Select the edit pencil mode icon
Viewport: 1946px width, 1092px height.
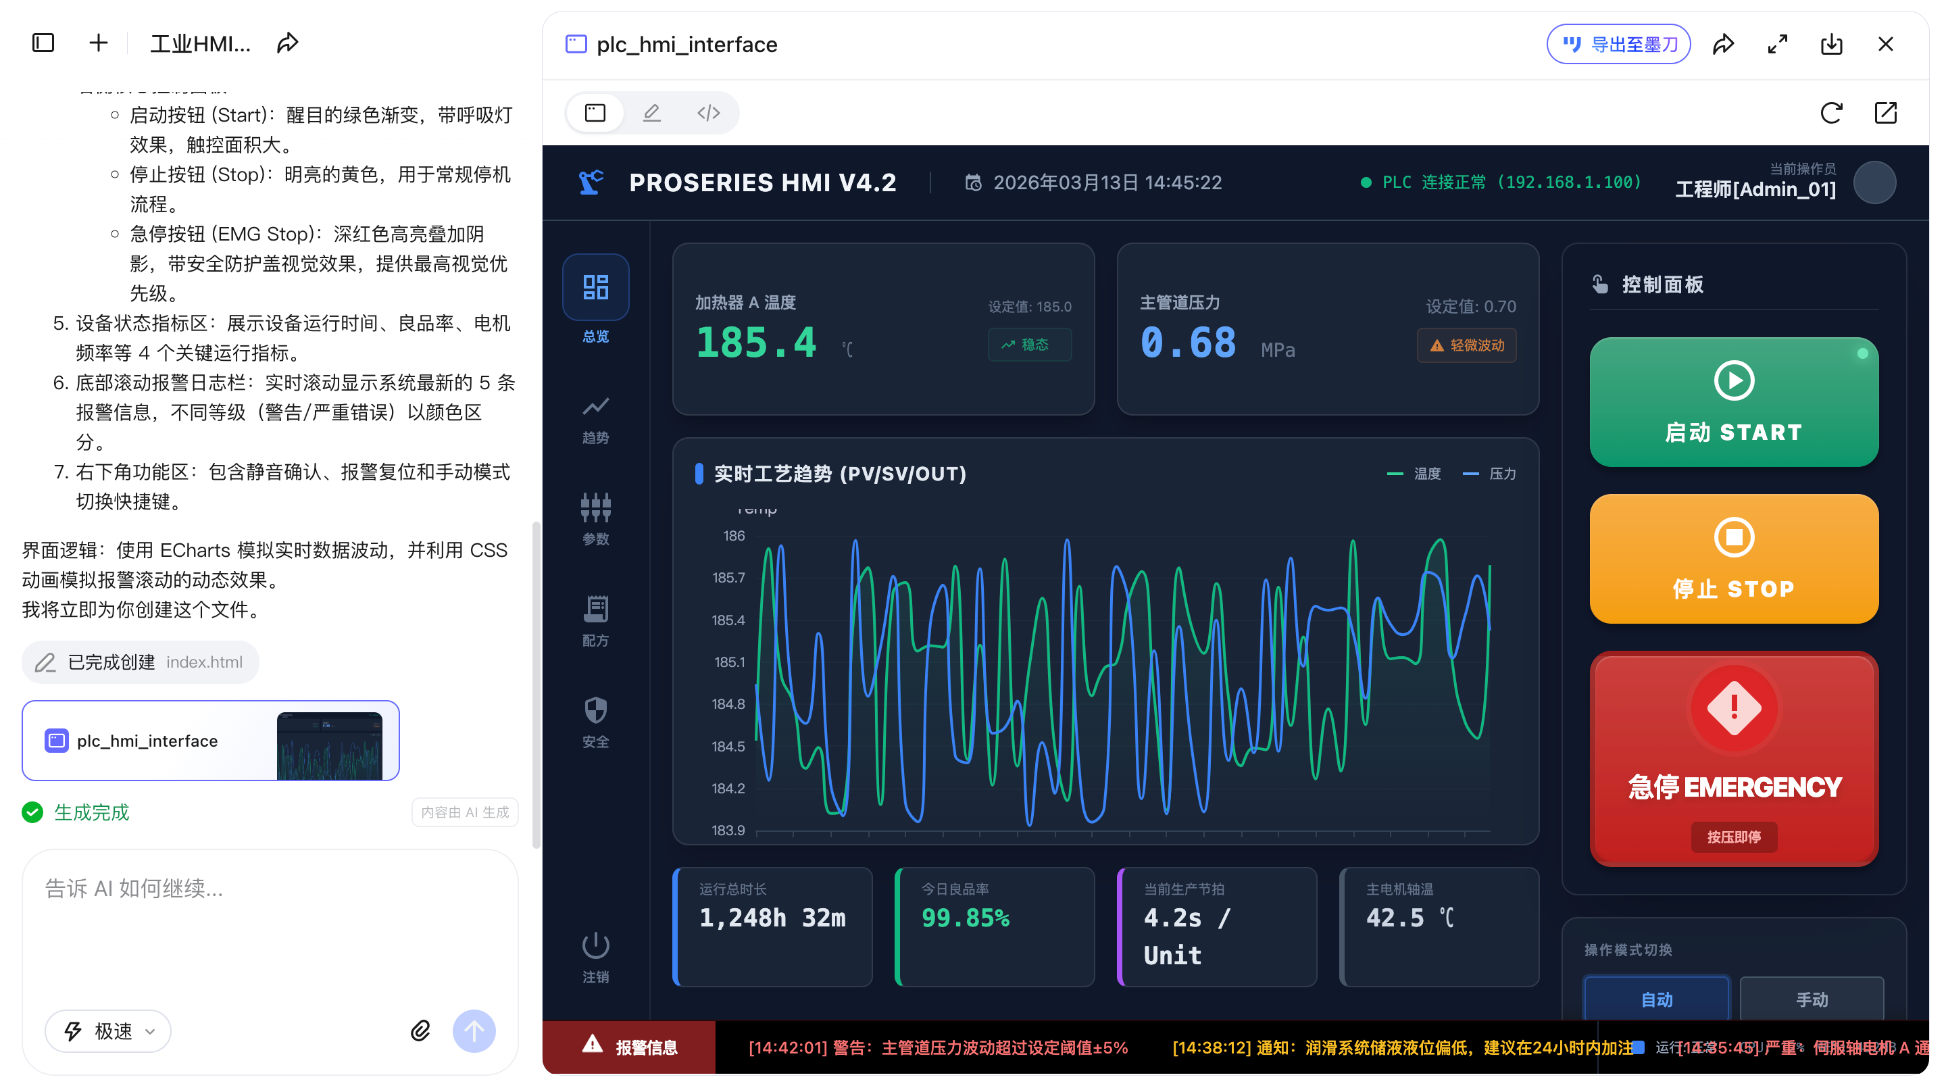click(x=651, y=114)
